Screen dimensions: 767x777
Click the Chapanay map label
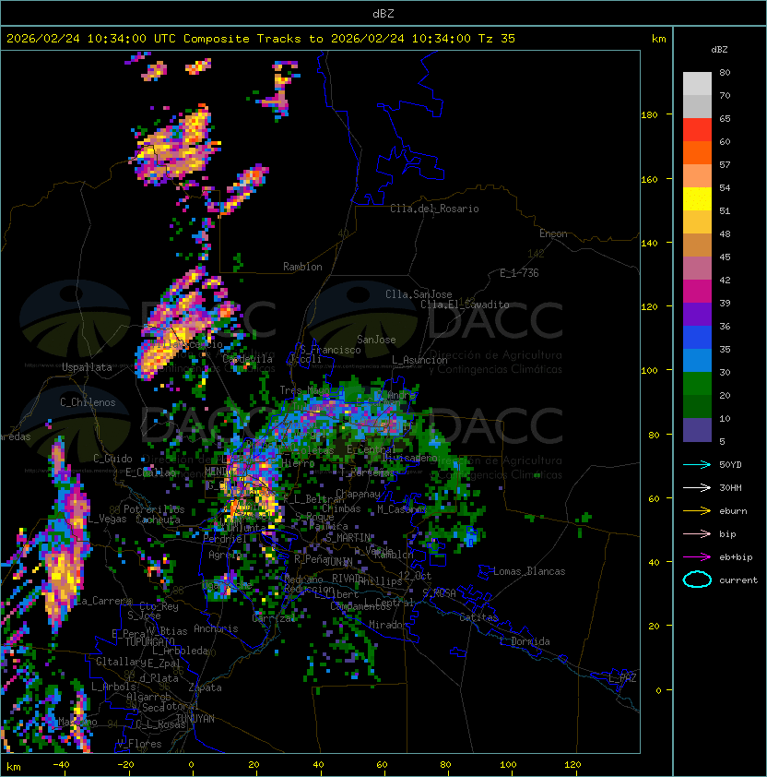(x=358, y=494)
